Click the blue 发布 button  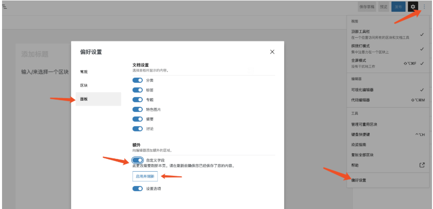click(398, 7)
